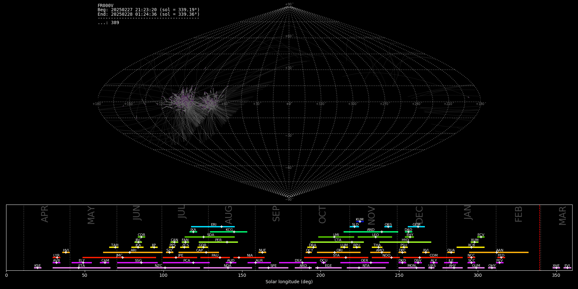Select the XCB shower label
578x289 pixels.
pyautogui.click(x=471, y=245)
